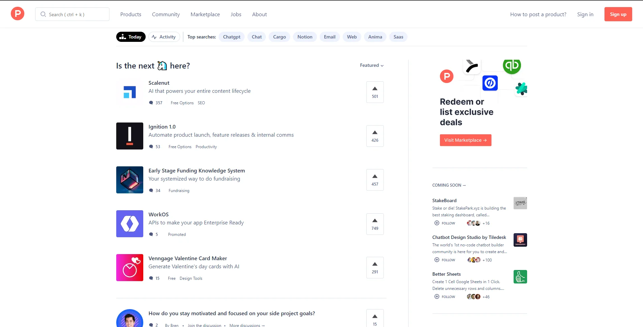The height and width of the screenshot is (327, 643).
Task: Select the Today tab
Action: pos(131,37)
